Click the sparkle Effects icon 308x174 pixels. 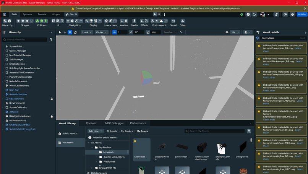tap(142, 21)
